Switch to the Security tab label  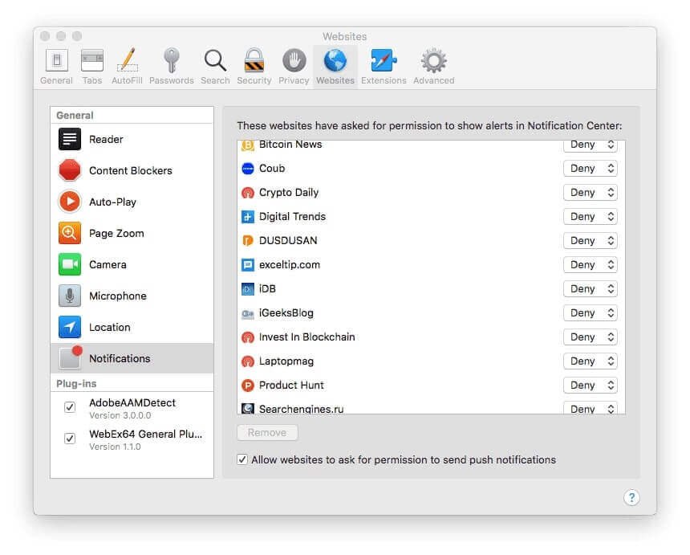[254, 80]
